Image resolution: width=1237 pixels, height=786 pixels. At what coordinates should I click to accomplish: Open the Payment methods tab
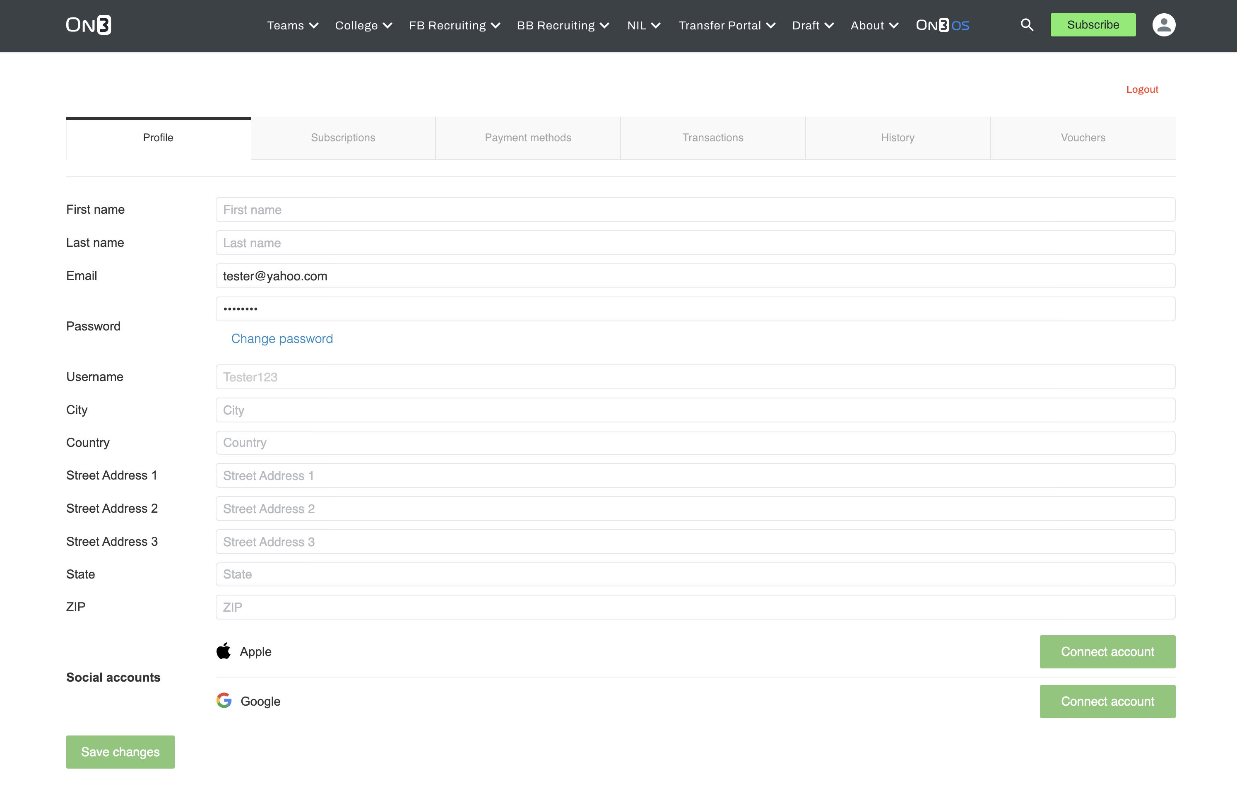[x=527, y=137]
